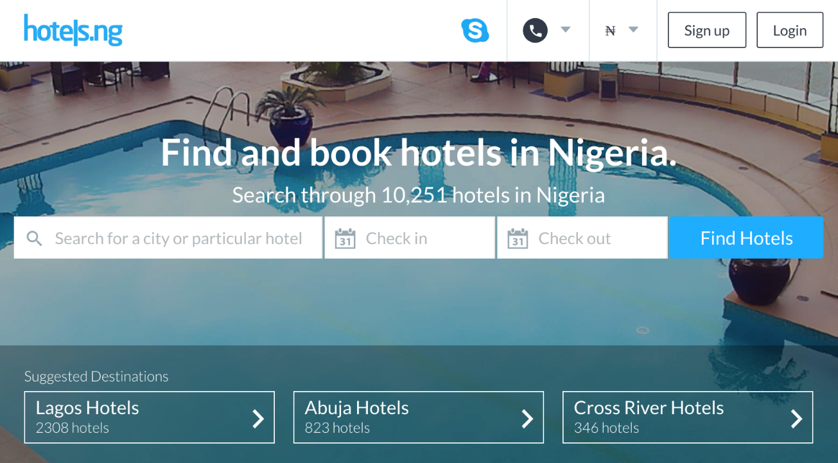Select the Cross River Hotels card
838x463 pixels.
(x=687, y=417)
